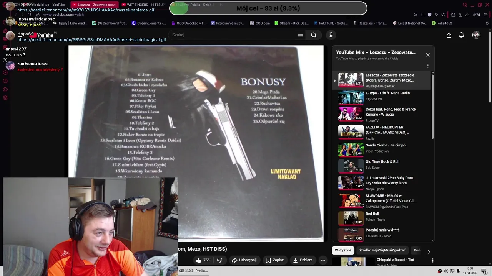Click the volume icon in system tray
The image size is (492, 276).
tap(446, 271)
